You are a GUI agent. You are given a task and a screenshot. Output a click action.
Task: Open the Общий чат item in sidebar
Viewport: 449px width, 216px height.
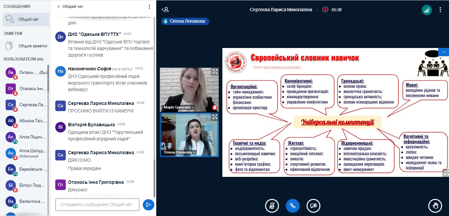[26, 19]
